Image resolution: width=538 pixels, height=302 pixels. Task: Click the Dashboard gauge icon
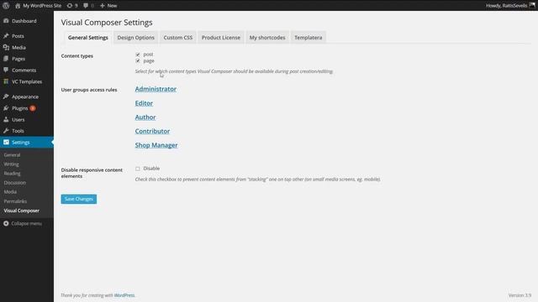coord(6,21)
